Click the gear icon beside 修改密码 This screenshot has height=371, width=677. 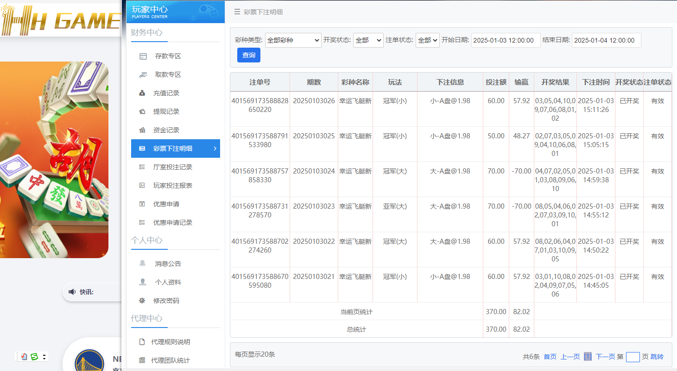tap(142, 301)
